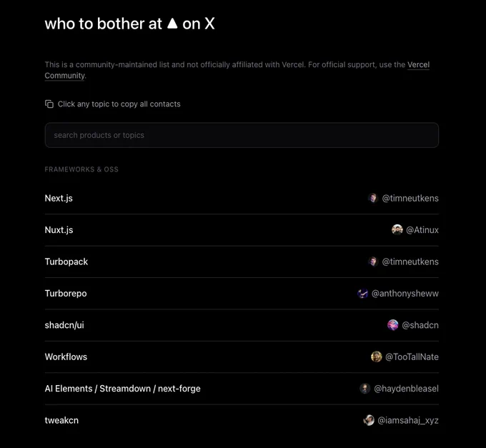This screenshot has width=486, height=448.
Task: Focus the search products or topics field
Action: coord(242,135)
